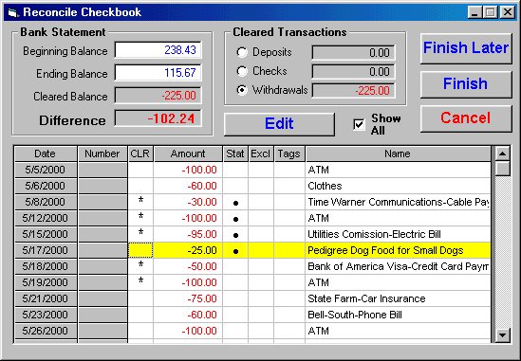Click the Date column header
Image resolution: width=521 pixels, height=361 pixels.
[46, 153]
